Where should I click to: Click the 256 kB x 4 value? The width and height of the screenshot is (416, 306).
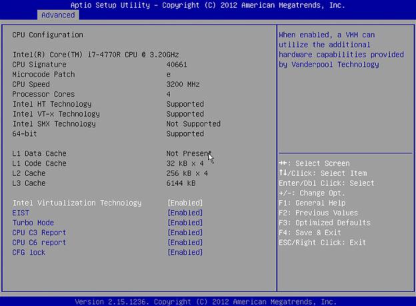pyautogui.click(x=187, y=173)
